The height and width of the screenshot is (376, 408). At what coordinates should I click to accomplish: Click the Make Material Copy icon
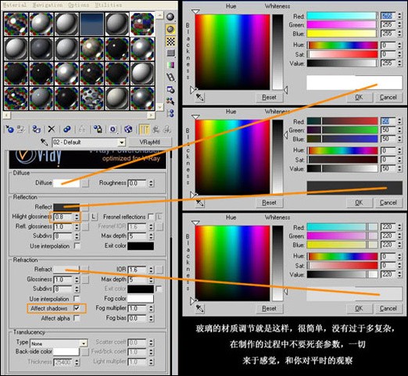[67, 129]
